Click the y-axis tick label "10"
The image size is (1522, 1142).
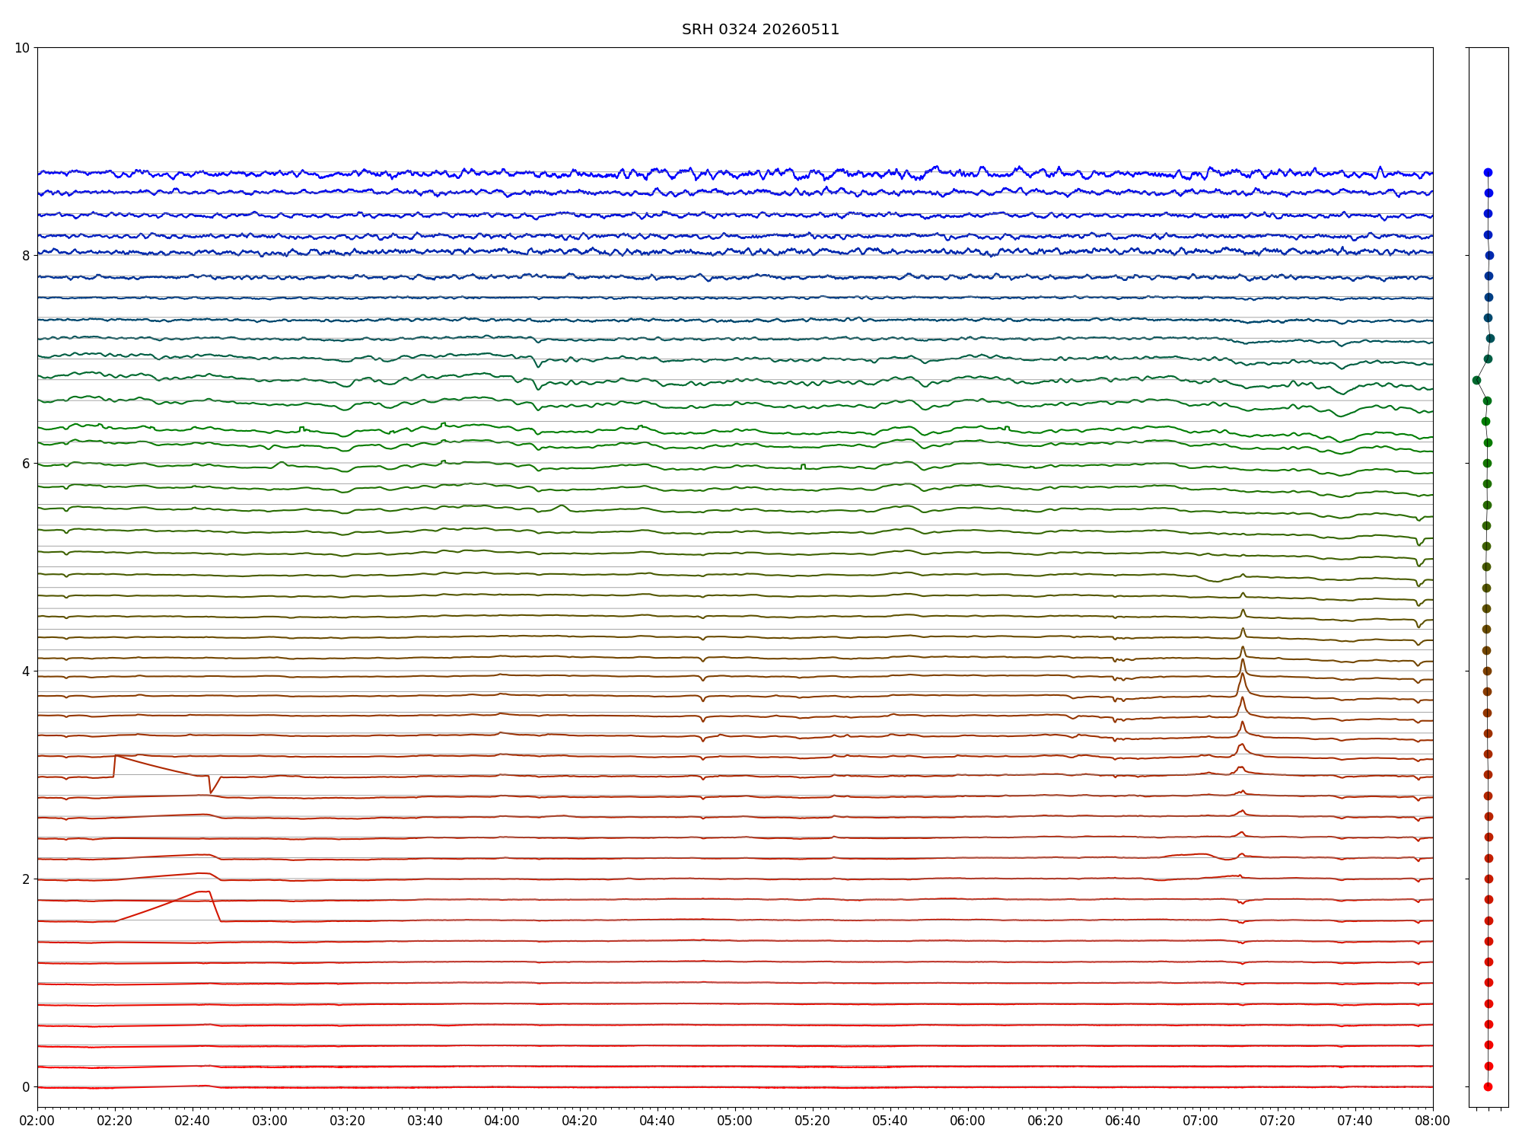22,48
